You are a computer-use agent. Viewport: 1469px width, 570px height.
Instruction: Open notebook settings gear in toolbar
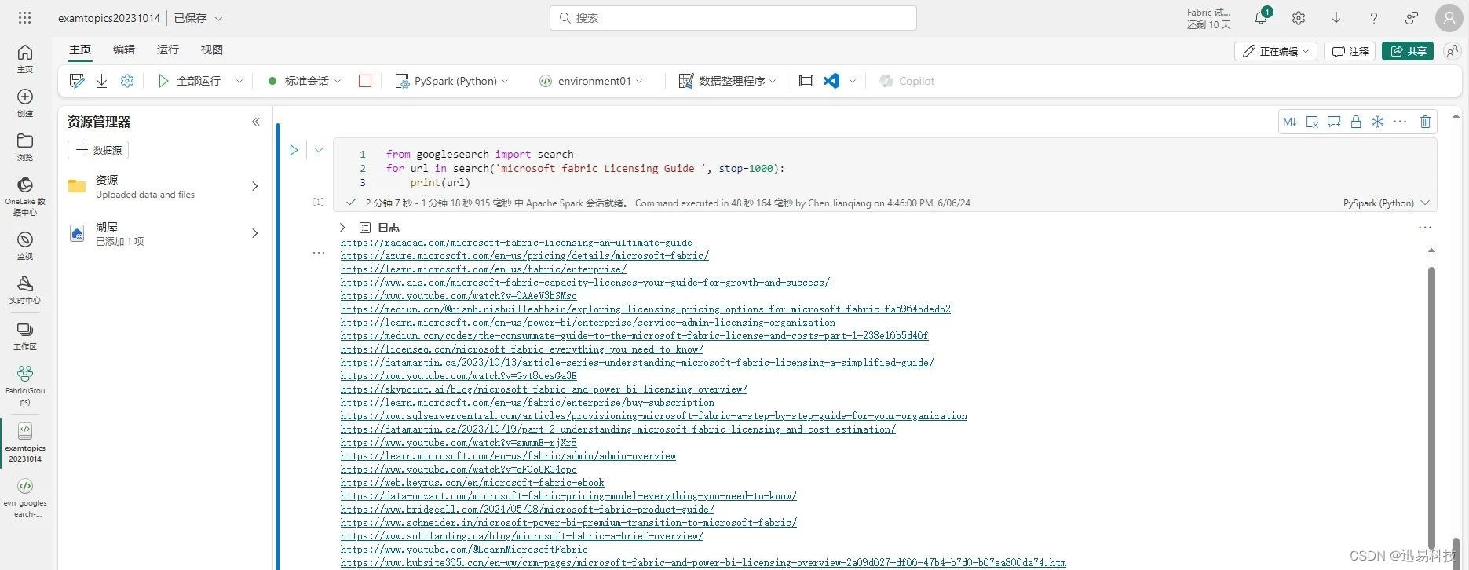pyautogui.click(x=127, y=81)
